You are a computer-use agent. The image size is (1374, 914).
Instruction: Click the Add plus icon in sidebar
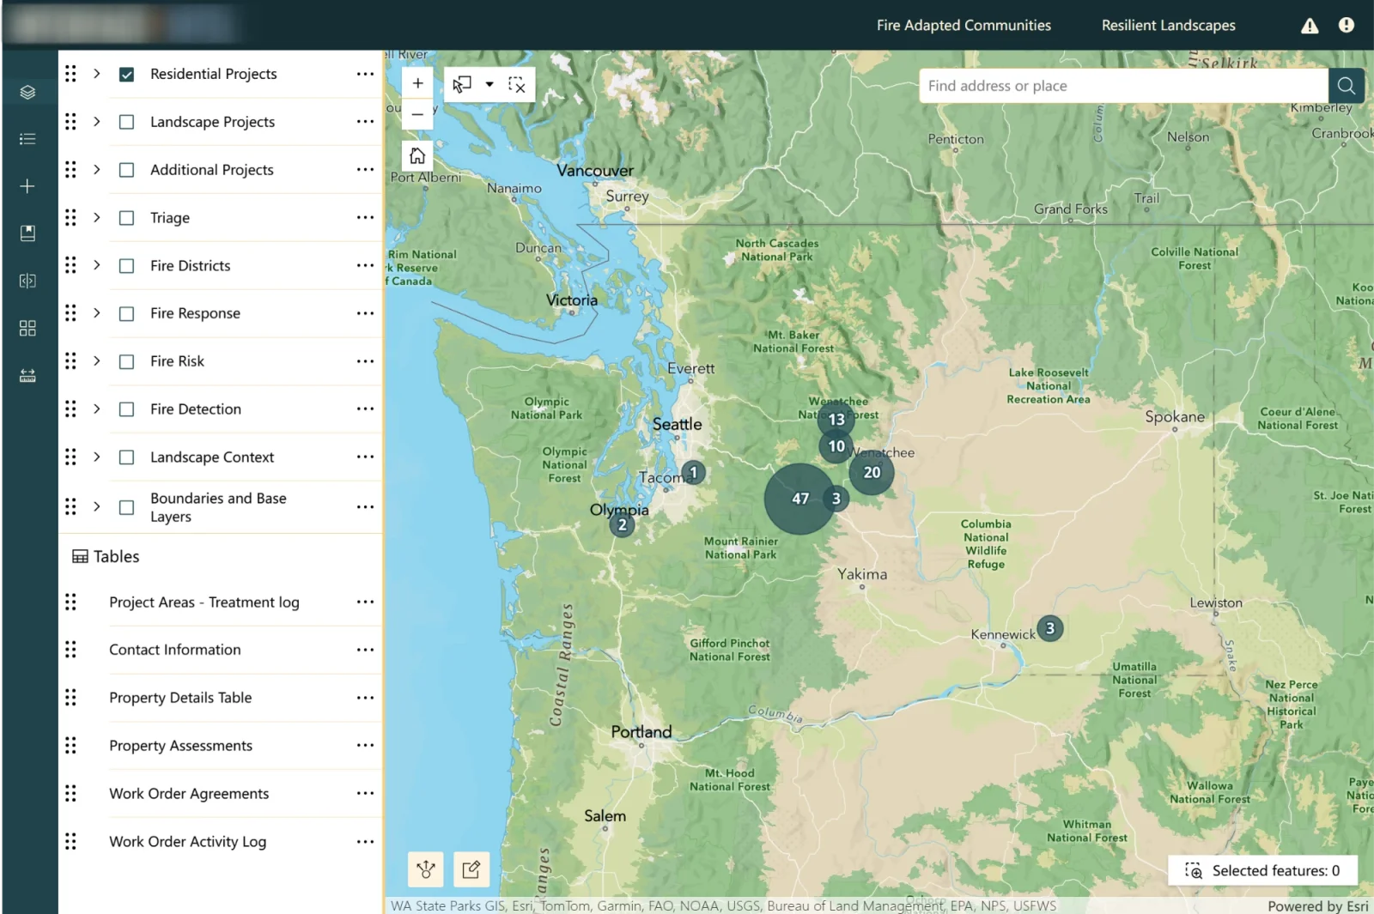tap(27, 186)
